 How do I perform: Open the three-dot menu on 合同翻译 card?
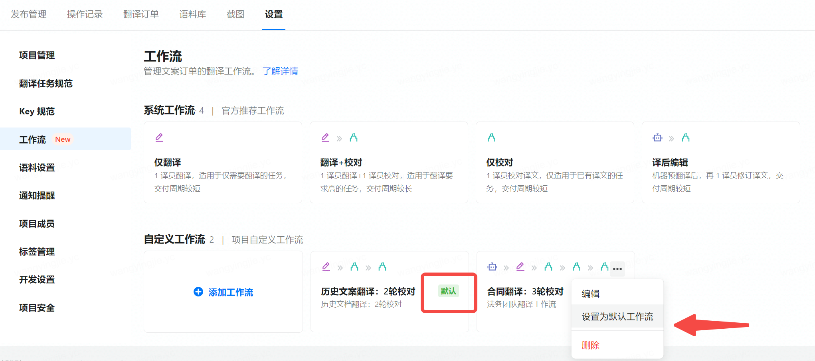[617, 269]
